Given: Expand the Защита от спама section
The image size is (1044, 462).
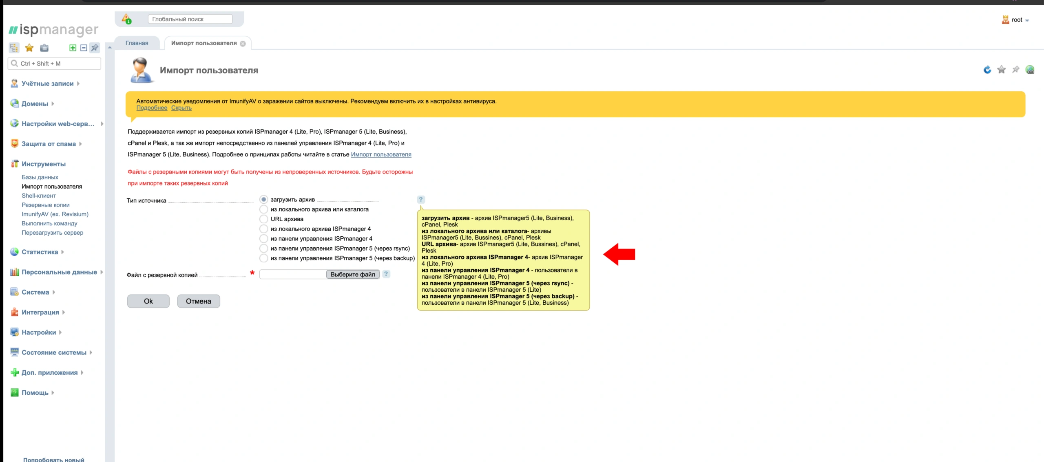Looking at the screenshot, I should (x=49, y=144).
